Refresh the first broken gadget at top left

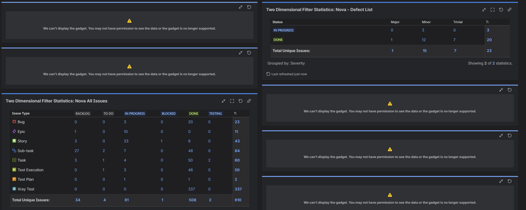coord(249,7)
